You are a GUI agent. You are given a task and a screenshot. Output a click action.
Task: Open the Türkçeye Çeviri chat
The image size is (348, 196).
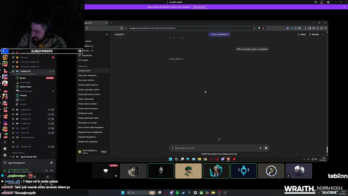93,71
